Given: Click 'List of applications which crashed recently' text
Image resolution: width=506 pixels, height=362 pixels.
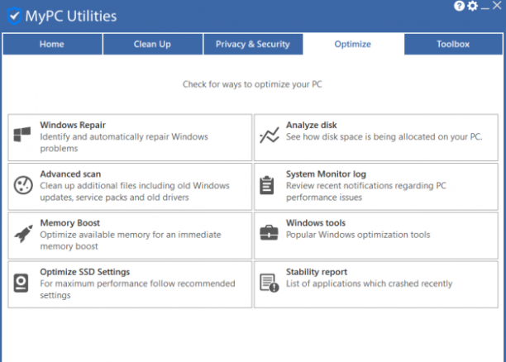Looking at the screenshot, I should click(x=370, y=283).
